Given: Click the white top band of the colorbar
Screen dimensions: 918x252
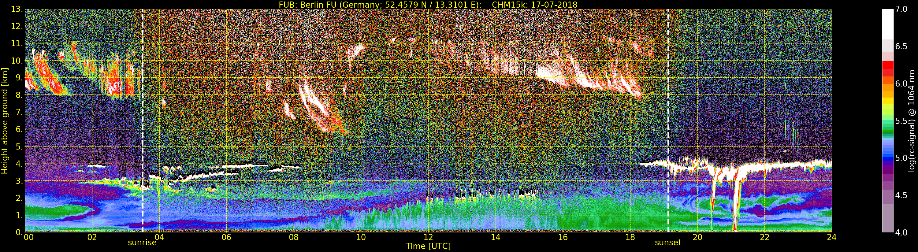Looking at the screenshot, I should click(888, 24).
